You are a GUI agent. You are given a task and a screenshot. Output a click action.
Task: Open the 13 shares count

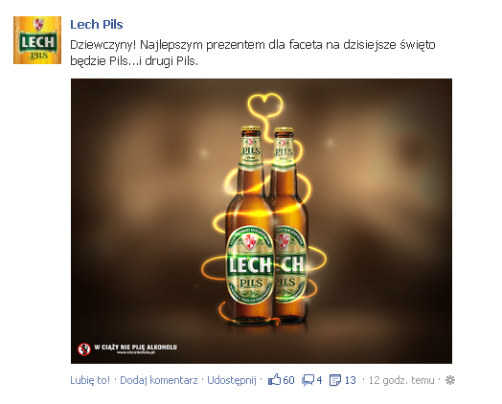(350, 380)
